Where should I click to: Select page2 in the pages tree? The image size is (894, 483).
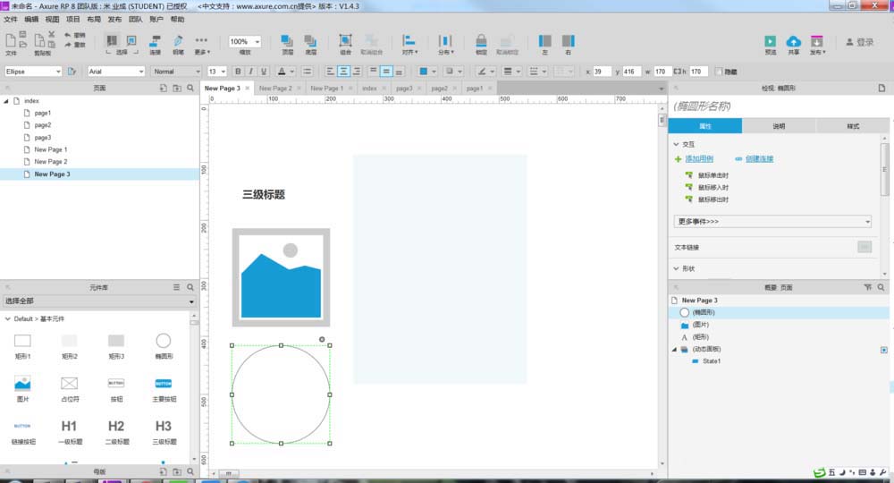pos(43,125)
